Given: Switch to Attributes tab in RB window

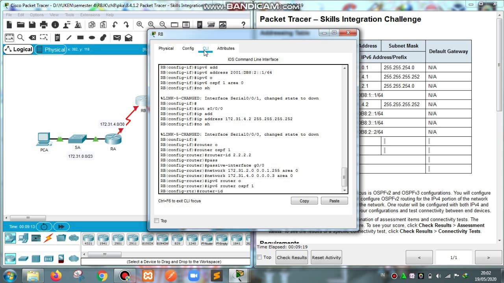Looking at the screenshot, I should click(x=226, y=48).
